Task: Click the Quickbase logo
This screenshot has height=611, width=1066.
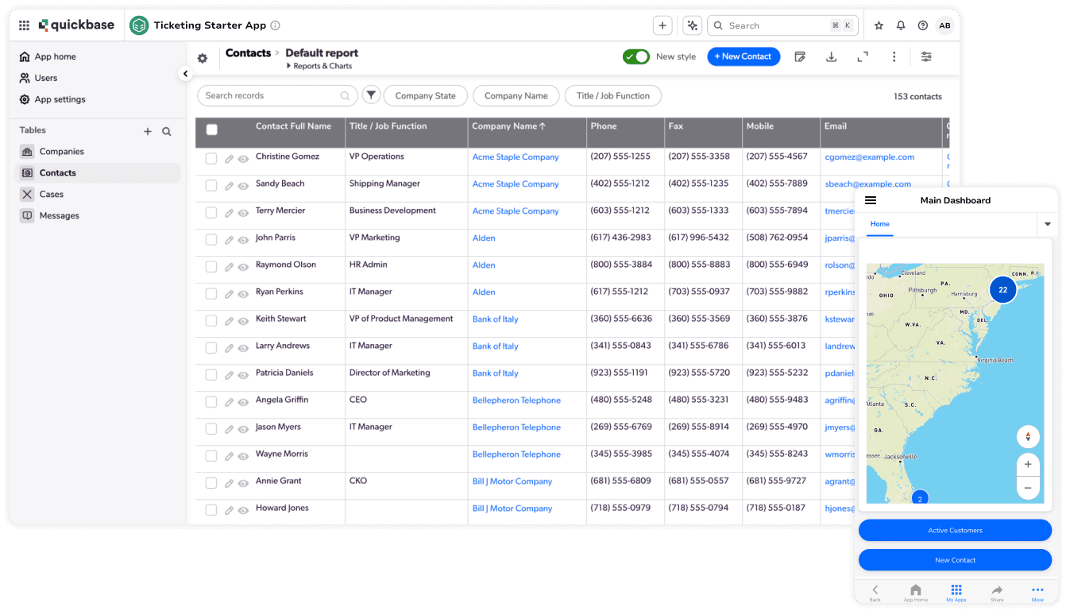Action: [x=76, y=25]
